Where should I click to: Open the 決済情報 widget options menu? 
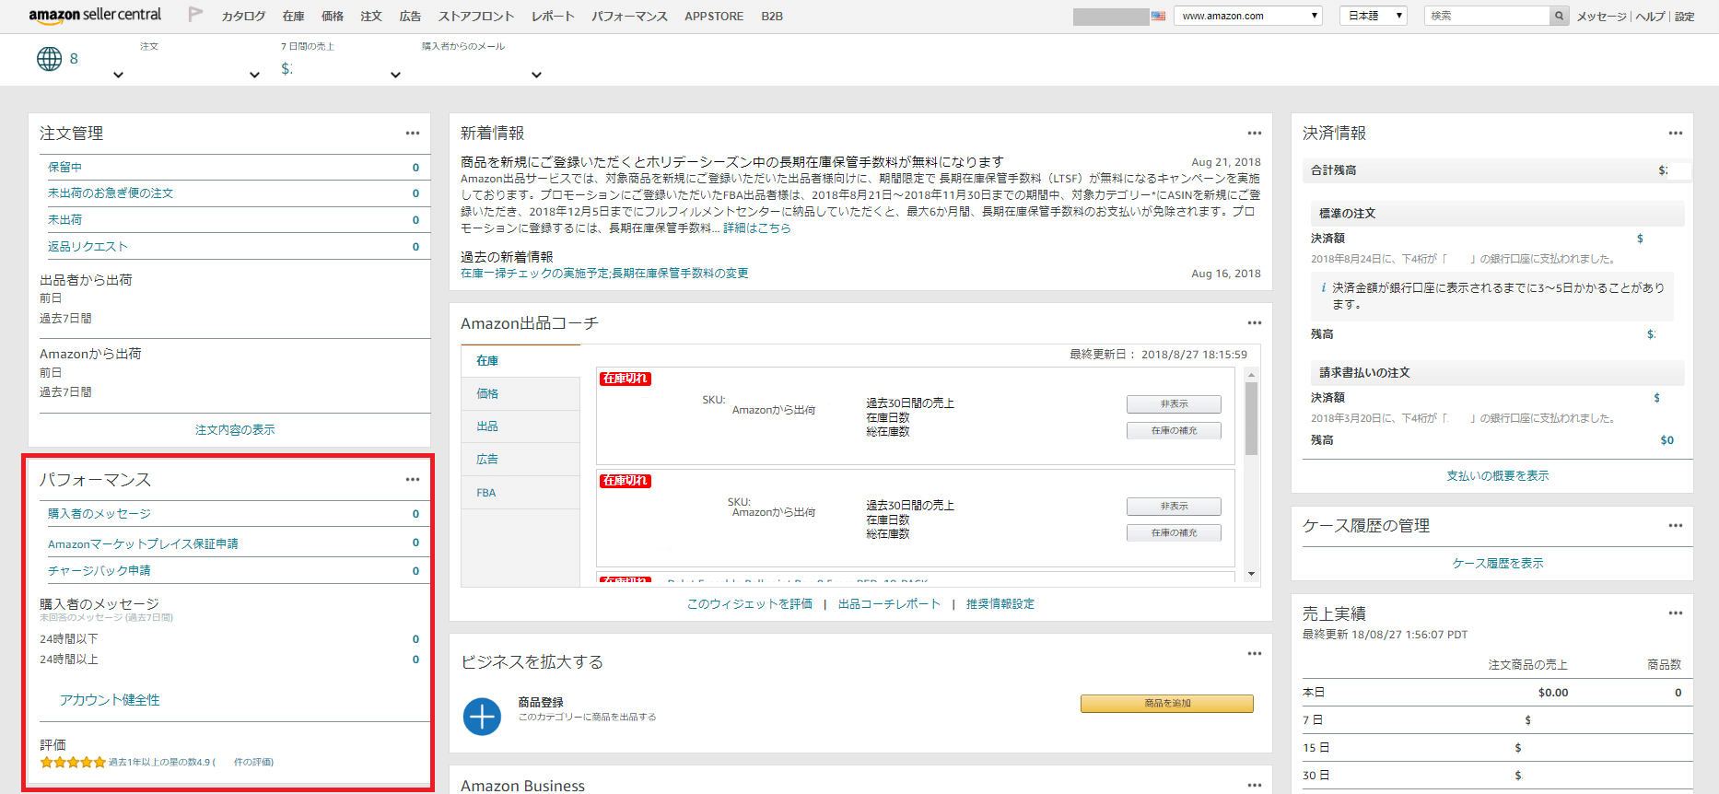[x=1675, y=134]
